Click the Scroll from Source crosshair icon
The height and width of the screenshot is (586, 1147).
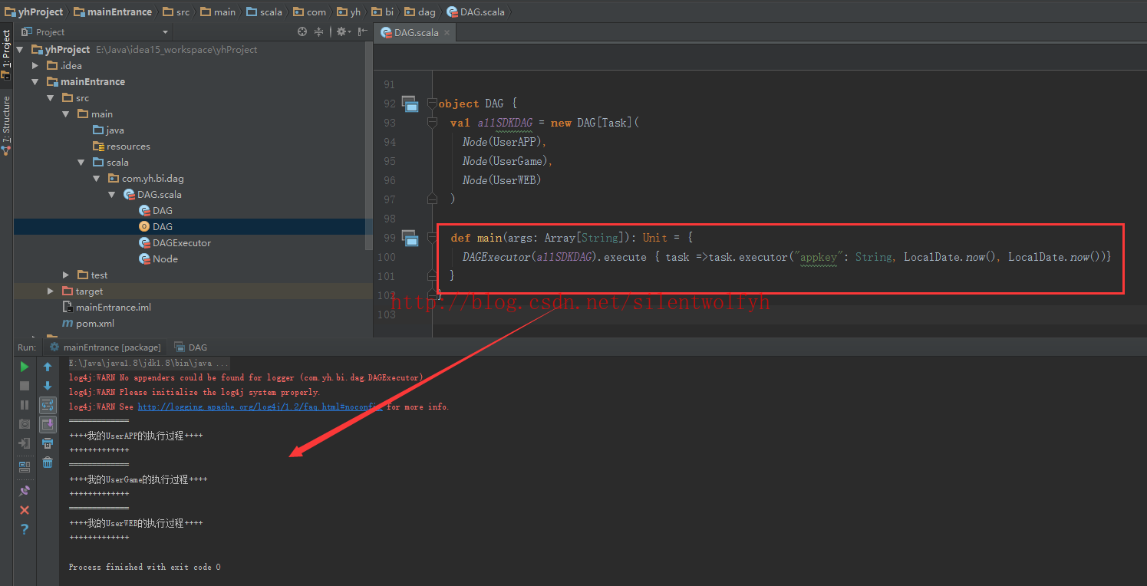tap(302, 31)
